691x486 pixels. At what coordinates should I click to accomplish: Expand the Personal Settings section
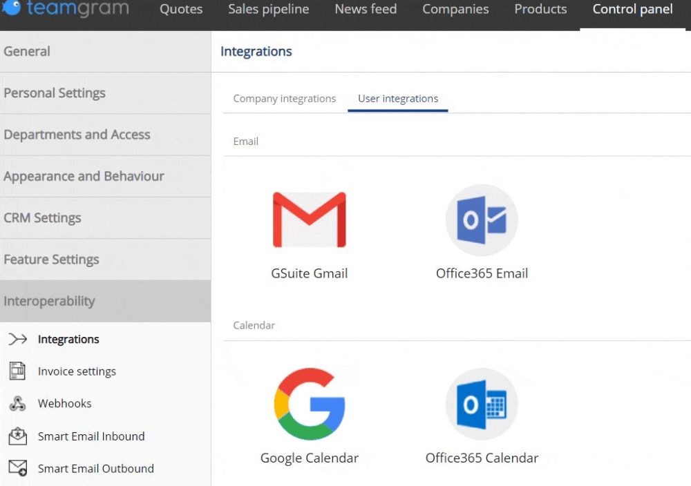click(105, 93)
